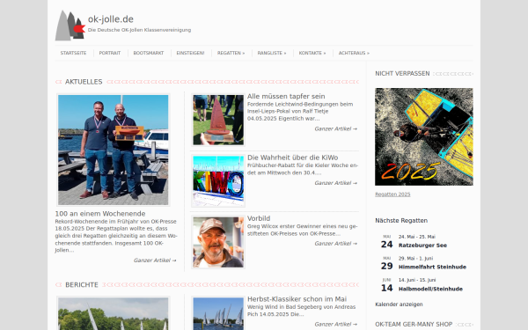Image resolution: width=528 pixels, height=330 pixels.
Task: Open the Himmelfahrt Steinhude regatta
Action: point(432,267)
